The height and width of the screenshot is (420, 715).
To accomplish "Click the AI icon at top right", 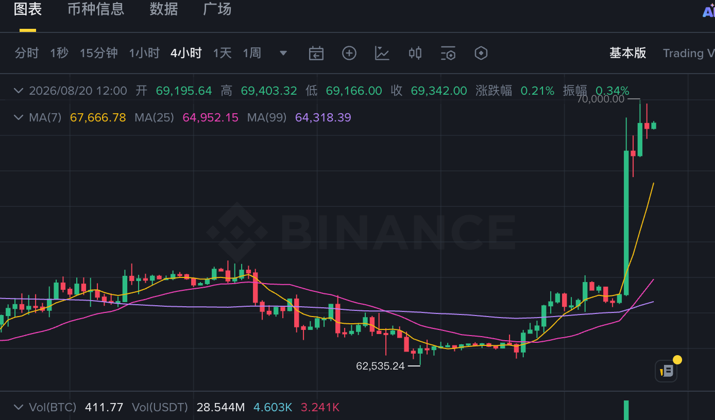I will [x=709, y=11].
